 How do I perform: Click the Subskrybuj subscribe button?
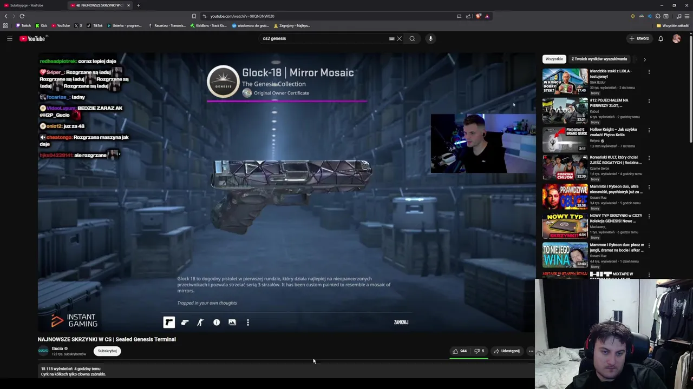107,351
